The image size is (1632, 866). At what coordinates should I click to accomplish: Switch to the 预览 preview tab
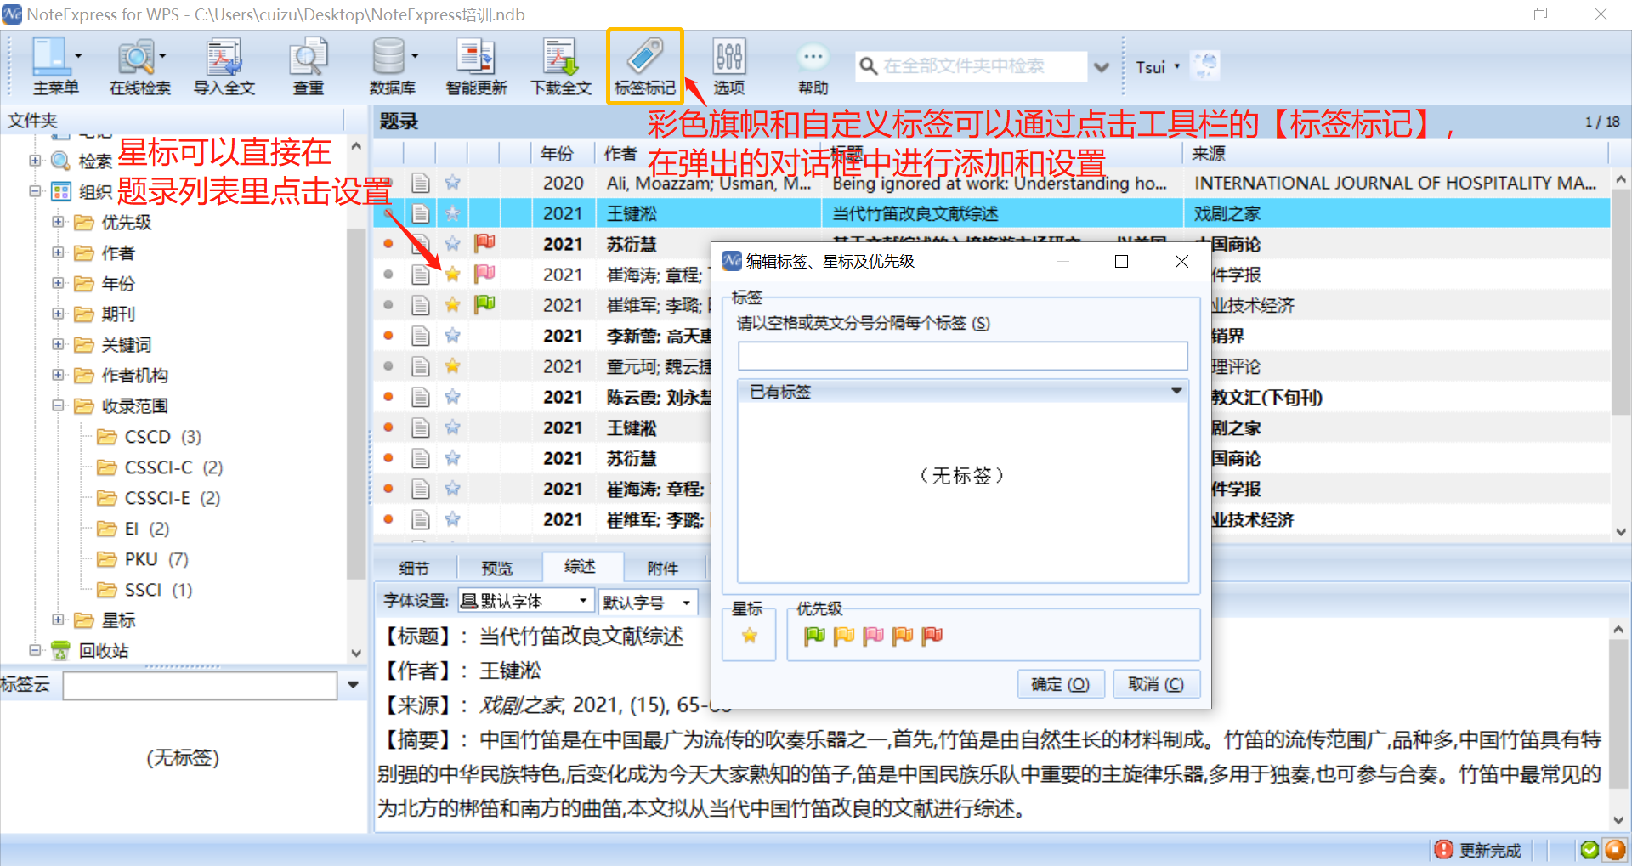pos(497,567)
